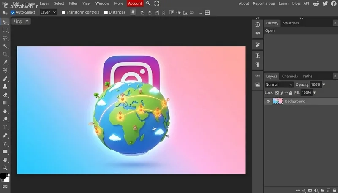The image size is (338, 193).
Task: Select the Rectangle shape tool
Action: [5, 152]
